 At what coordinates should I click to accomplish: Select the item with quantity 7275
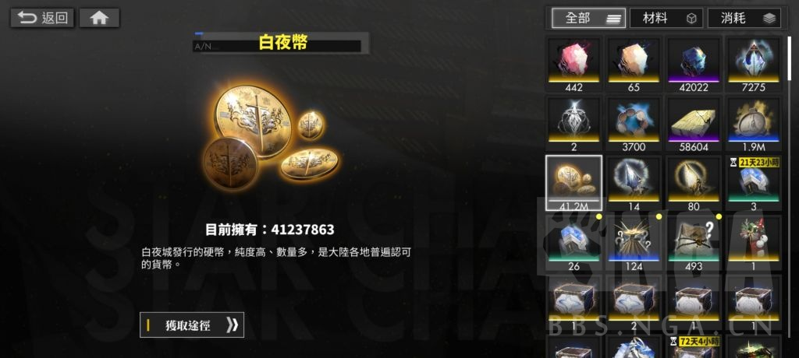pyautogui.click(x=754, y=64)
